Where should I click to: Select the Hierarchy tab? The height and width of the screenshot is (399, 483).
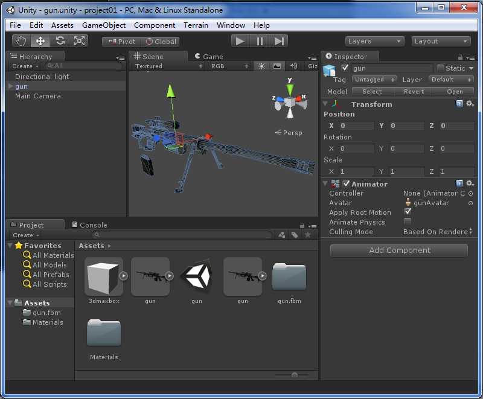[36, 57]
